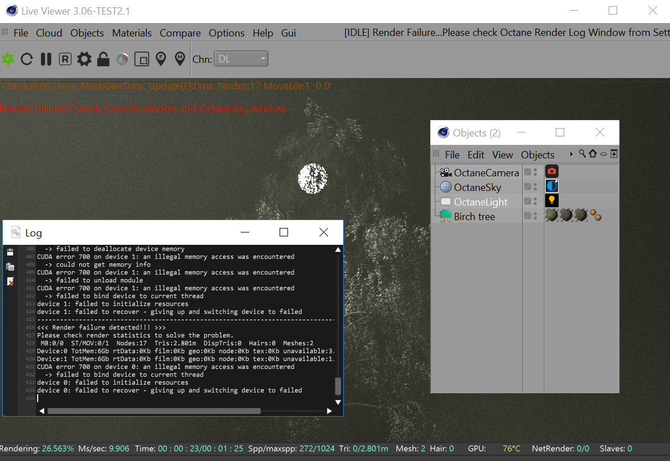Toggle visibility dots for Birch tree
Image resolution: width=670 pixels, height=461 pixels.
click(535, 216)
